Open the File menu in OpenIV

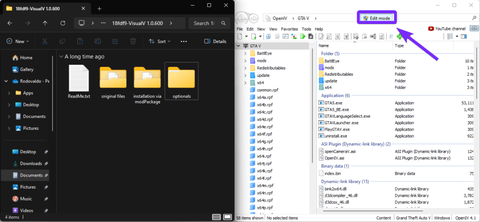[x=240, y=29]
